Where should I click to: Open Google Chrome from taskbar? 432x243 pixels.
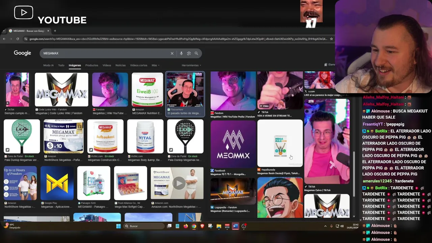[x=194, y=226]
